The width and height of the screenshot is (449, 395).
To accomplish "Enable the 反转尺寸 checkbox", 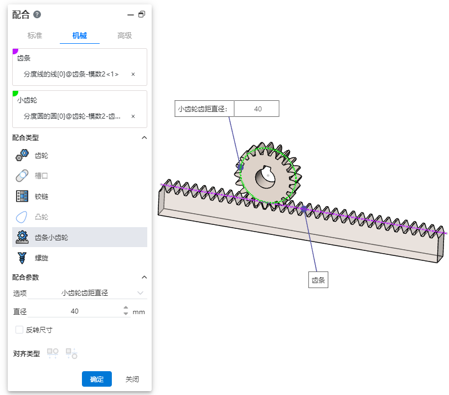I will pyautogui.click(x=19, y=330).
